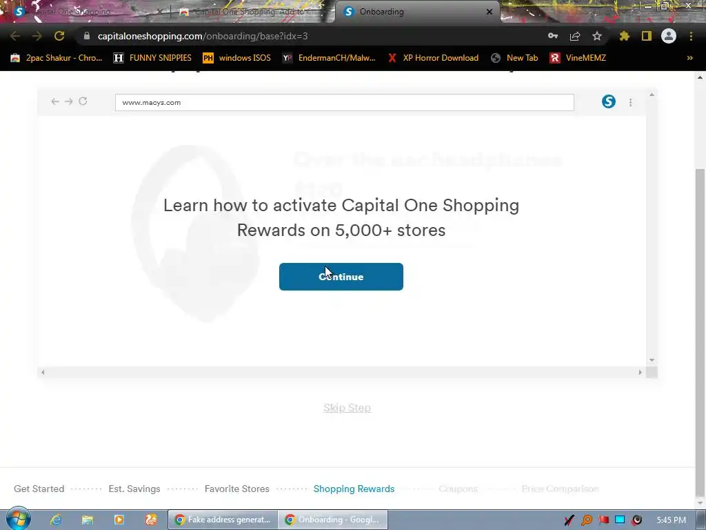Click the demo frame scroll-up arrow
Viewport: 706px width, 530px height.
[652, 95]
